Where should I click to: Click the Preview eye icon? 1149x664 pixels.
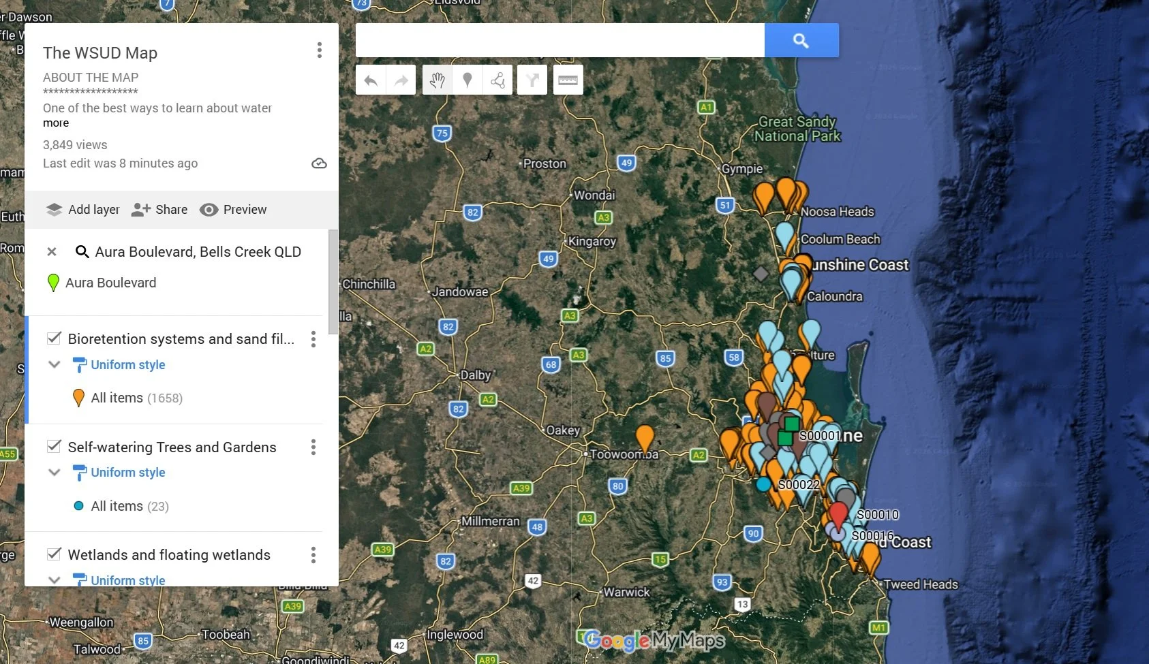209,210
